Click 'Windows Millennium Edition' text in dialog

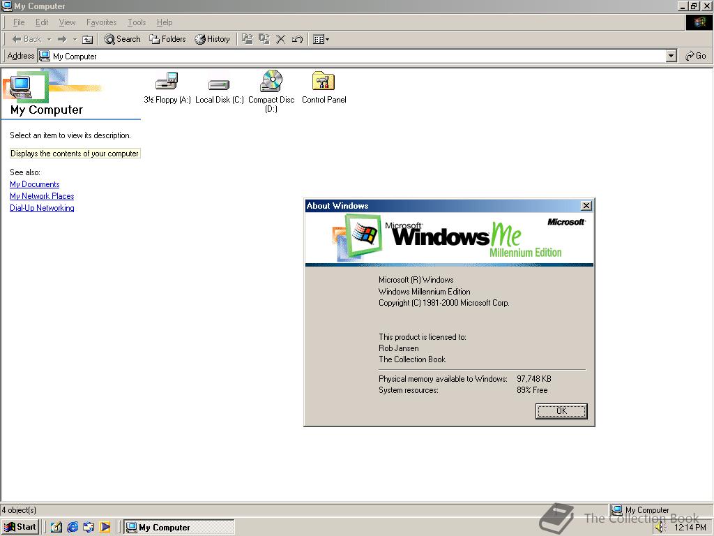425,292
